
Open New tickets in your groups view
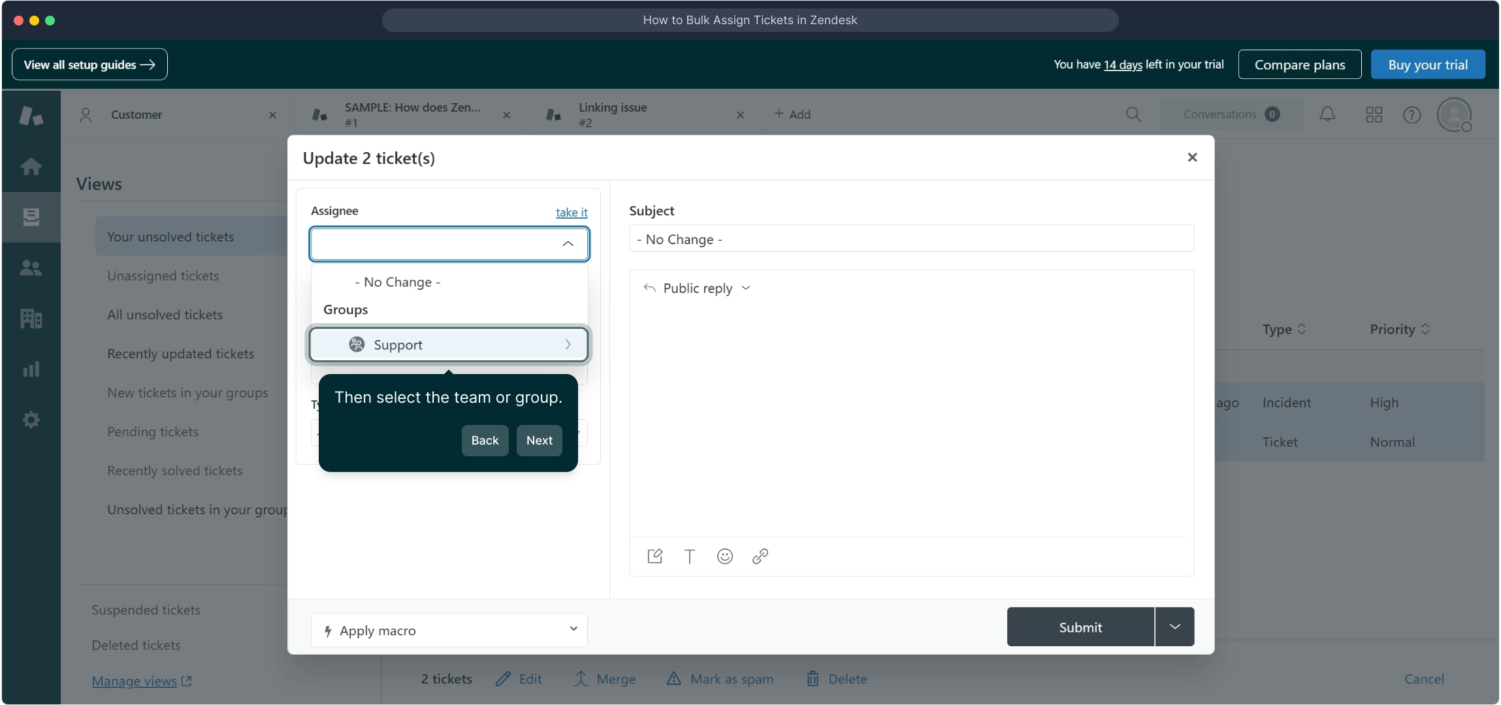click(x=188, y=393)
